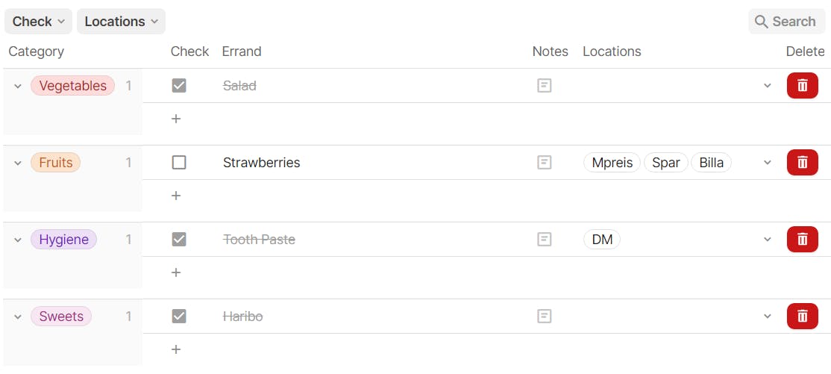The width and height of the screenshot is (831, 374).
Task: Click the Mpreis location tag
Action: click(x=612, y=162)
